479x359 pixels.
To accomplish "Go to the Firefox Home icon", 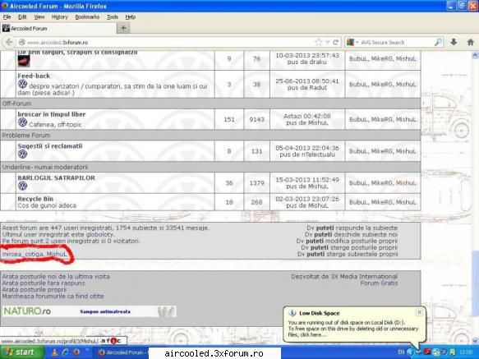I will tap(471, 42).
